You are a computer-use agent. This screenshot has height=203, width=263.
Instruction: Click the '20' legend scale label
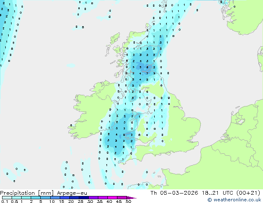[71, 201]
